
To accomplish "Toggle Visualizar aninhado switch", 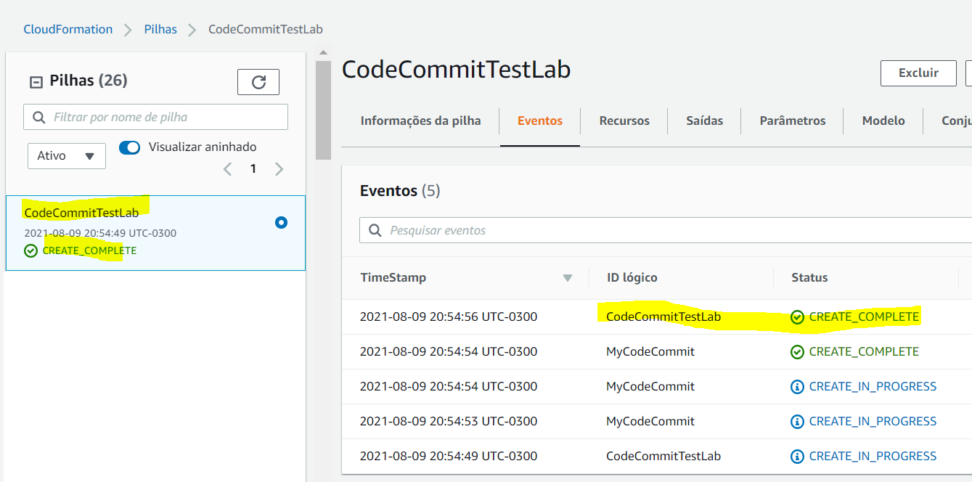I will [130, 147].
